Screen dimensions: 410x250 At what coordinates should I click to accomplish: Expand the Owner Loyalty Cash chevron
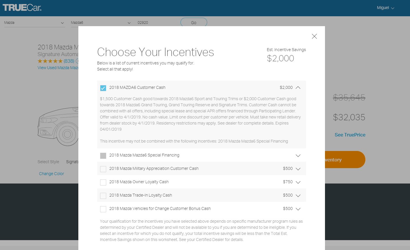click(298, 182)
